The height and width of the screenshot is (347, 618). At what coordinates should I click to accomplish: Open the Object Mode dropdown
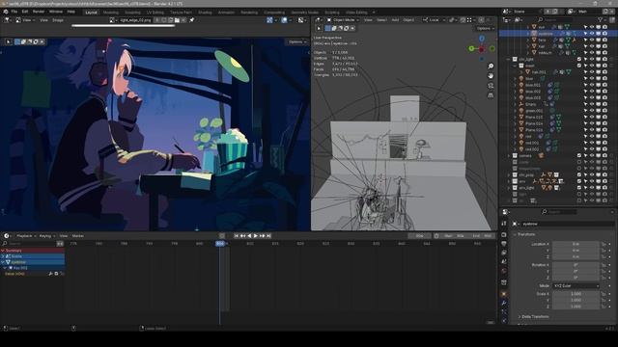pyautogui.click(x=344, y=19)
